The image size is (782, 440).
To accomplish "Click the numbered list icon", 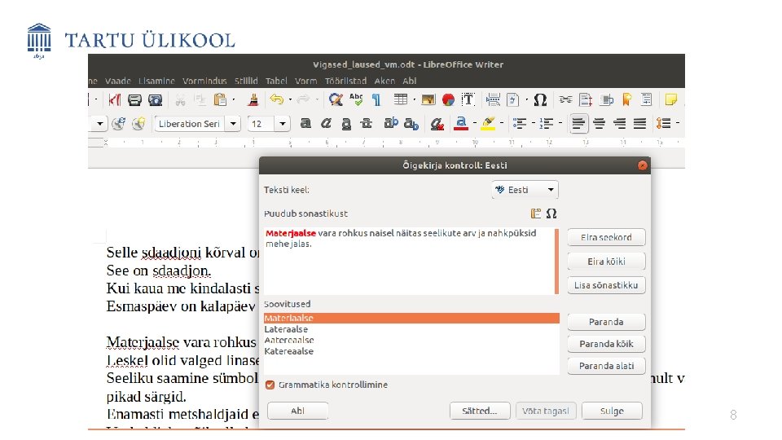I will click(x=547, y=123).
